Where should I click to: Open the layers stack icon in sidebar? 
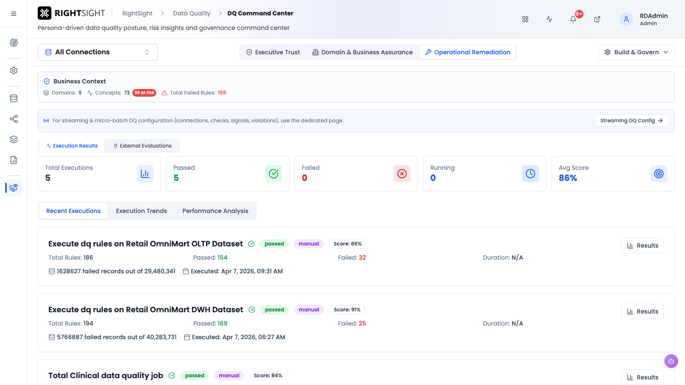[14, 139]
